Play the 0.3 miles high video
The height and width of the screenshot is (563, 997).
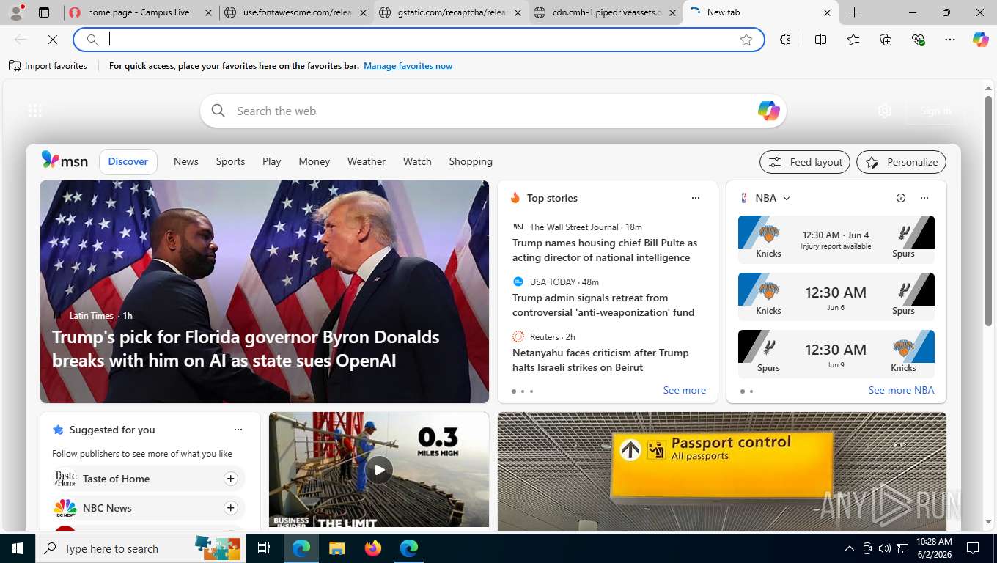pyautogui.click(x=379, y=470)
